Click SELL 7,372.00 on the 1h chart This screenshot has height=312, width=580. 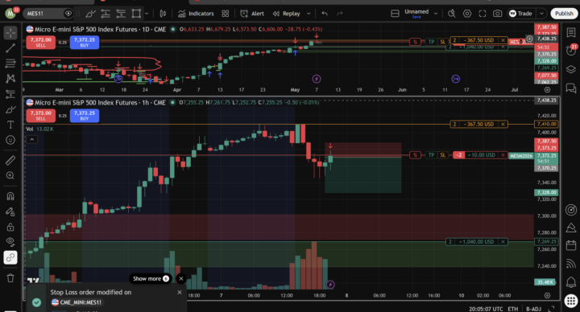[x=41, y=116]
